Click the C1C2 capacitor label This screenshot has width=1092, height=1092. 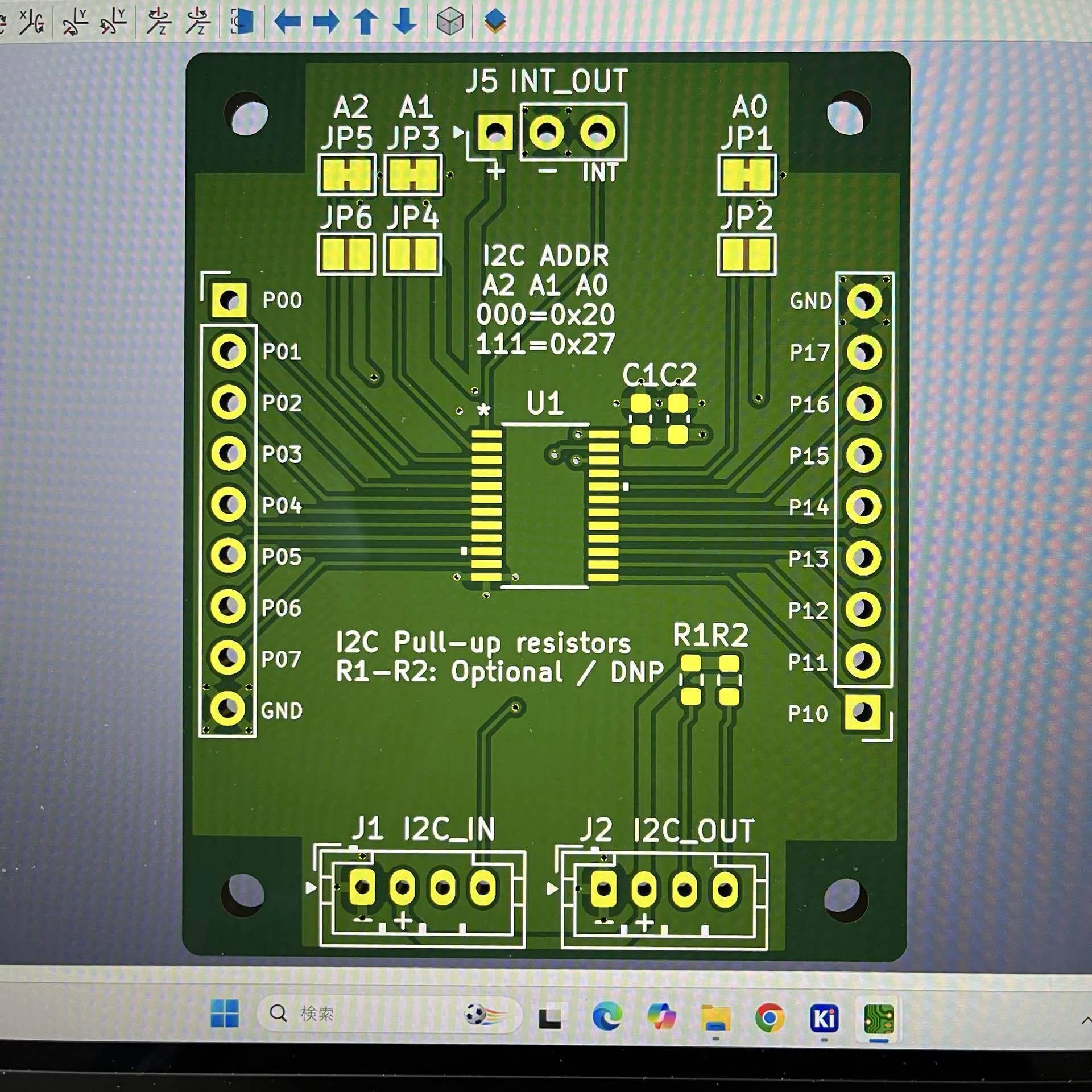click(x=659, y=375)
